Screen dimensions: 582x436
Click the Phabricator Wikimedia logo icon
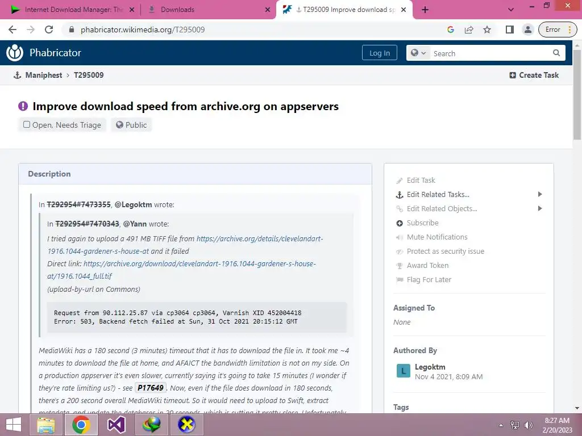pyautogui.click(x=15, y=53)
